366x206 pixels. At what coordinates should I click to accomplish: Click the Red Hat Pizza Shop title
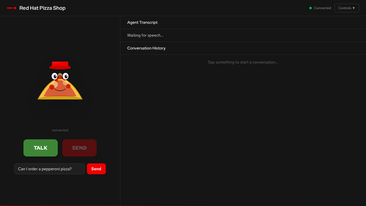tap(42, 8)
